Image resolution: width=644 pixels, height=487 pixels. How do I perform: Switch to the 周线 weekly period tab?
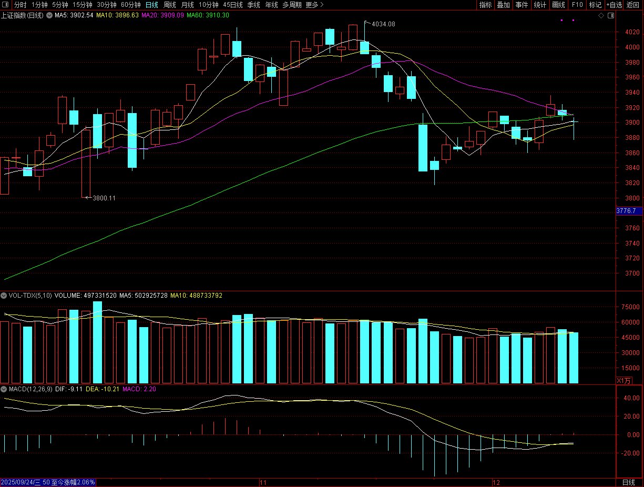(x=169, y=5)
